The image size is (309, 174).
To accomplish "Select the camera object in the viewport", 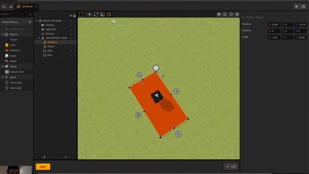I will click(114, 22).
